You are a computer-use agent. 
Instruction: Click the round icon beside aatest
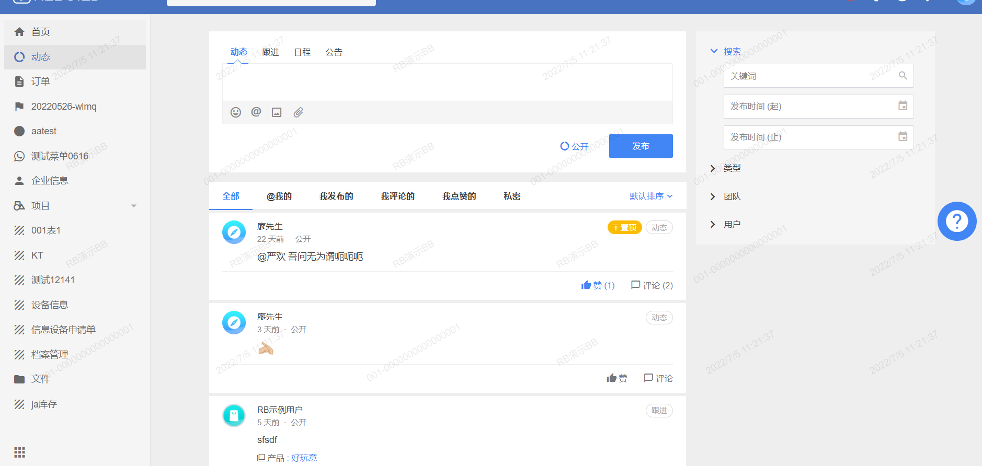pyautogui.click(x=19, y=131)
